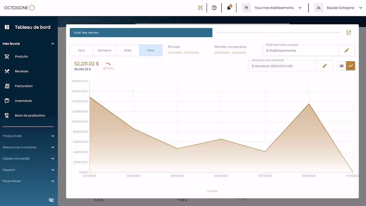Open Recettes from the favorites sidebar
The height and width of the screenshot is (206, 366).
point(6,71)
